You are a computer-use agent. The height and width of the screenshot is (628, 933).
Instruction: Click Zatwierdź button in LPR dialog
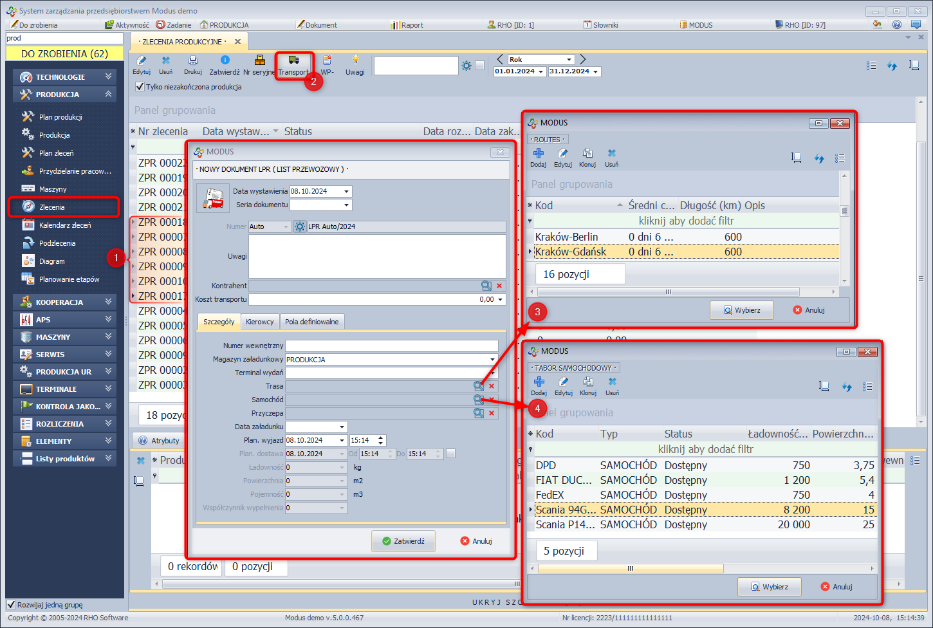click(x=403, y=541)
